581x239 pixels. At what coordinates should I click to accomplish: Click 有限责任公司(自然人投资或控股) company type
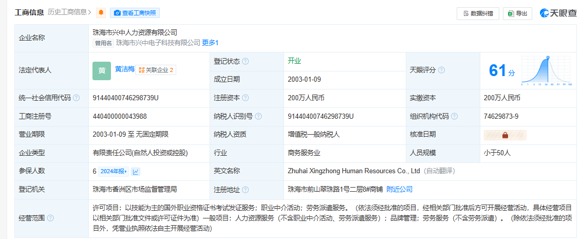[x=140, y=153]
